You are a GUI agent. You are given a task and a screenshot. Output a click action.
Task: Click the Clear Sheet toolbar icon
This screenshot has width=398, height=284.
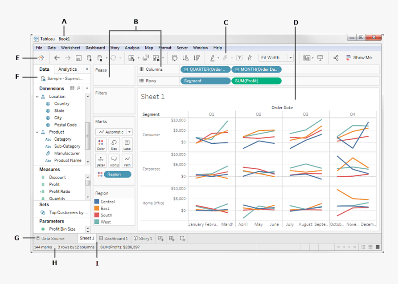pos(156,58)
